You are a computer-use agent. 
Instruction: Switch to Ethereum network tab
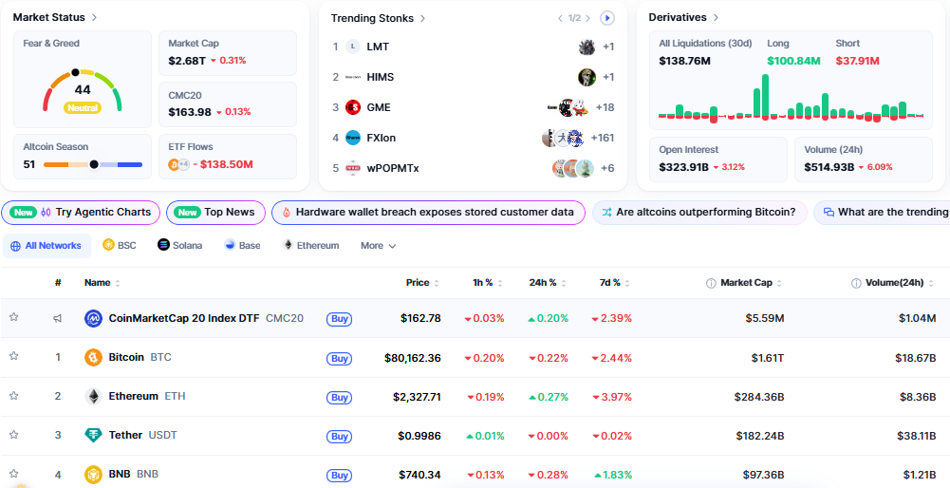tap(310, 246)
